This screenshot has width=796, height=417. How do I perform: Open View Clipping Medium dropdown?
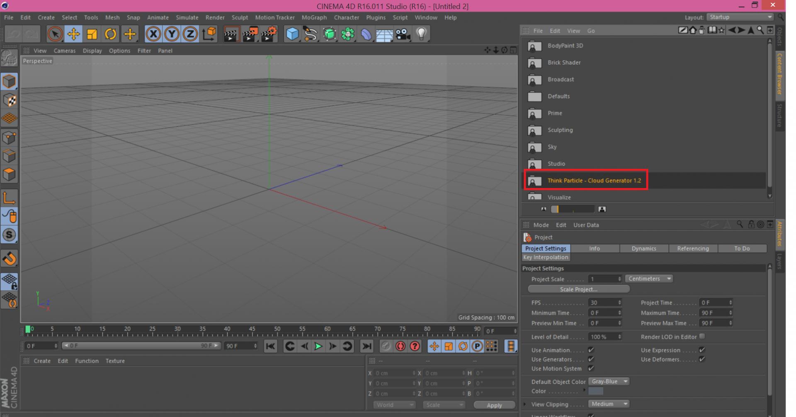pyautogui.click(x=609, y=404)
